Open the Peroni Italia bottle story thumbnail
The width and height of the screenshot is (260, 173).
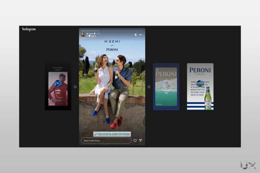point(200,87)
